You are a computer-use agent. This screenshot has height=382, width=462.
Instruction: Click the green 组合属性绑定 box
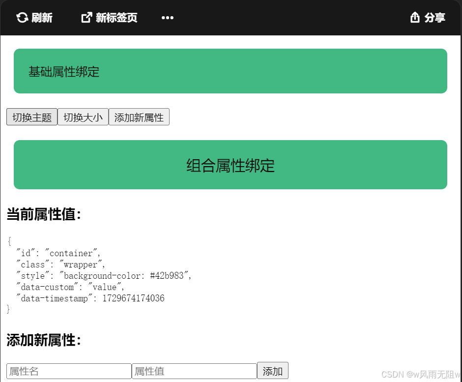tap(231, 165)
